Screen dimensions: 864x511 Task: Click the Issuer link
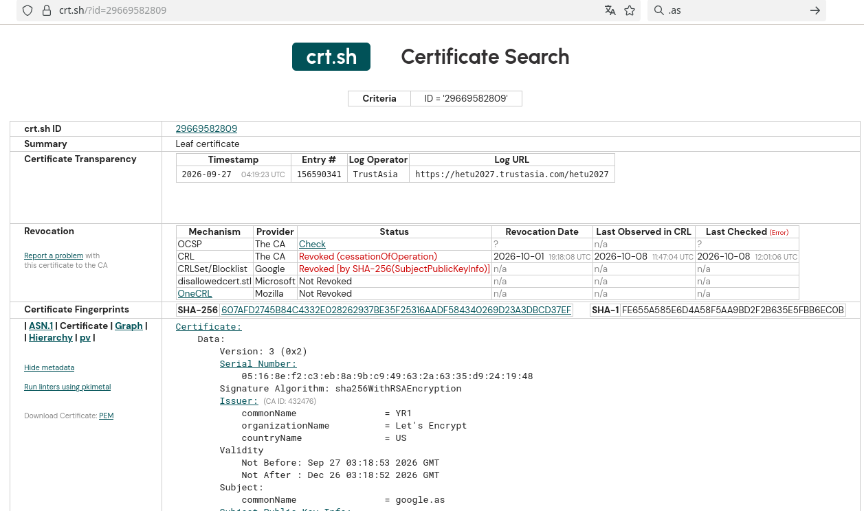(x=239, y=401)
